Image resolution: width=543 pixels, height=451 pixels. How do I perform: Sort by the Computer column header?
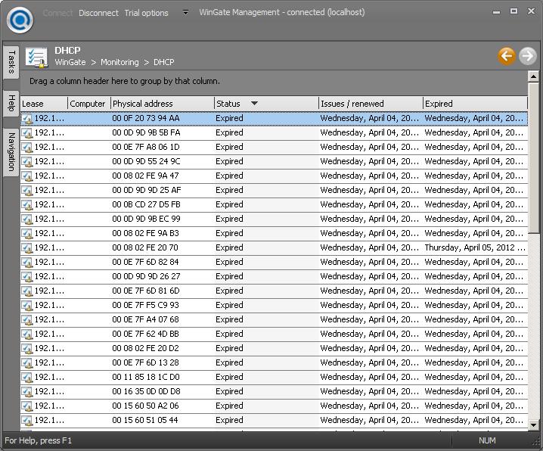coord(89,103)
